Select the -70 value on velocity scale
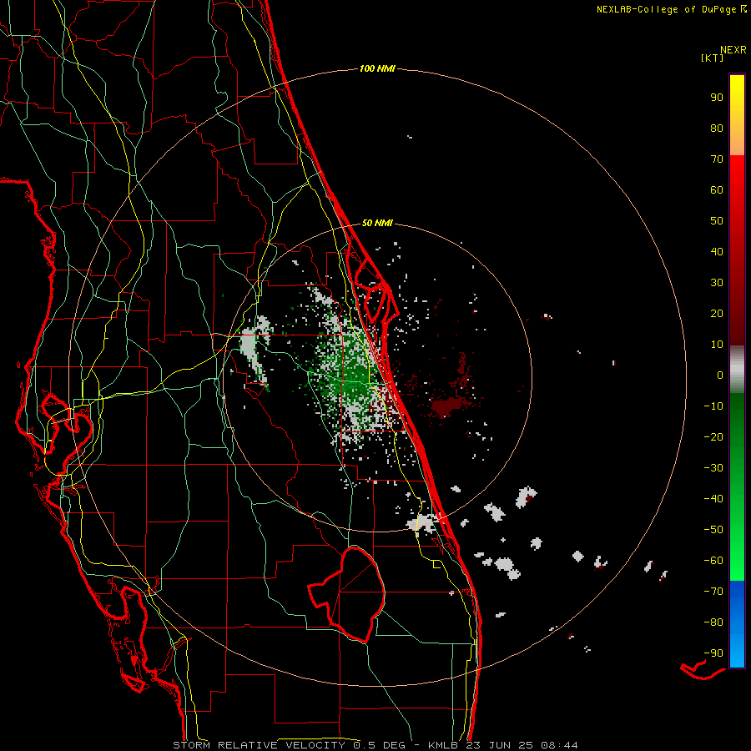751x751 pixels. pyautogui.click(x=713, y=591)
